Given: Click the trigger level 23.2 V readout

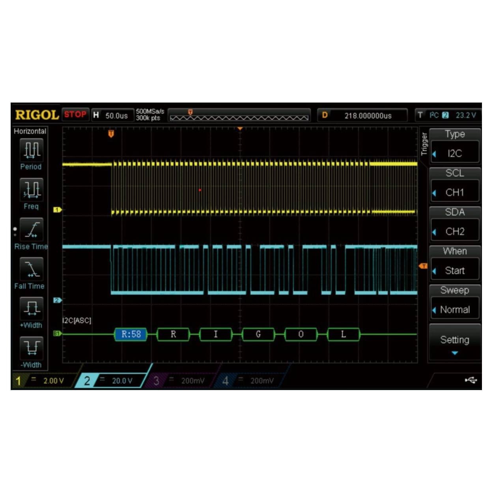Looking at the screenshot, I should click(x=466, y=115).
